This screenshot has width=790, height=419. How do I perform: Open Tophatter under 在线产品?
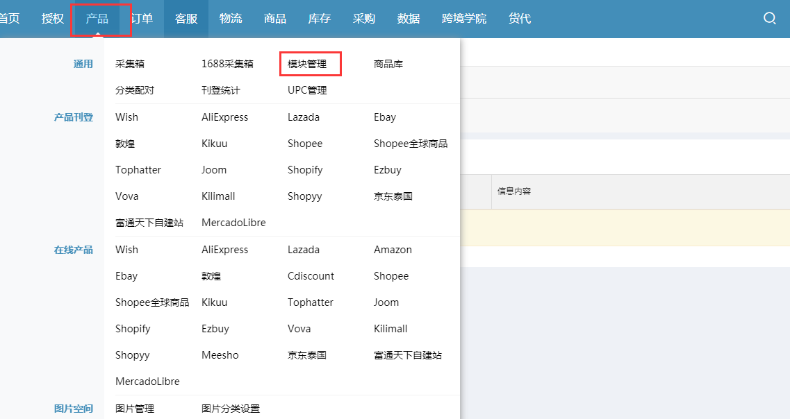tap(311, 303)
